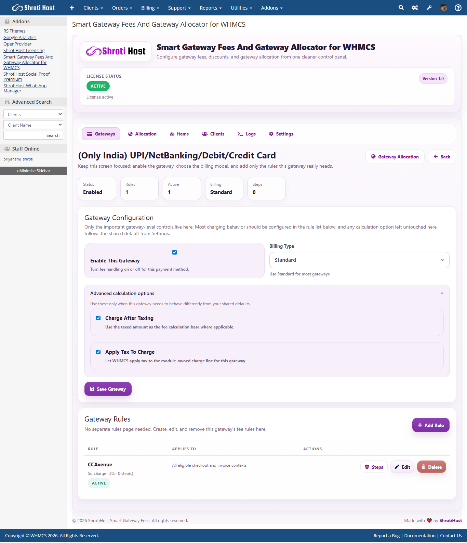Open ShrotiHost Social Proof Premium link
Image resolution: width=467 pixels, height=543 pixels.
(26, 77)
